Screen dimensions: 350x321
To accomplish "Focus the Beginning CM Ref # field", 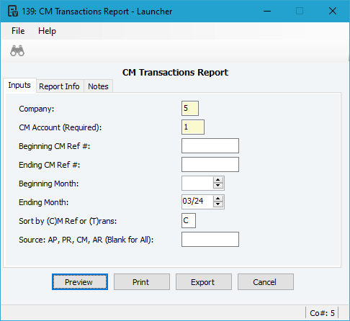I will (210, 145).
